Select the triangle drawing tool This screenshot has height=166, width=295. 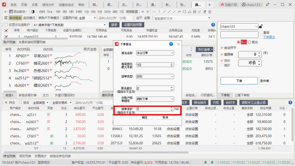190,12
